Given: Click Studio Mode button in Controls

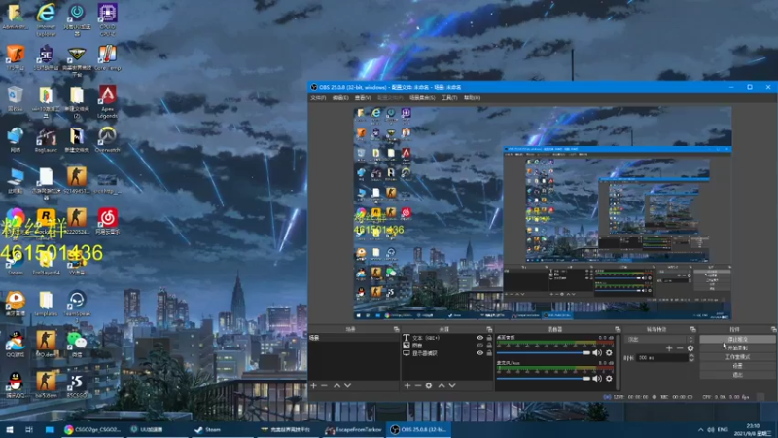Looking at the screenshot, I should [737, 357].
